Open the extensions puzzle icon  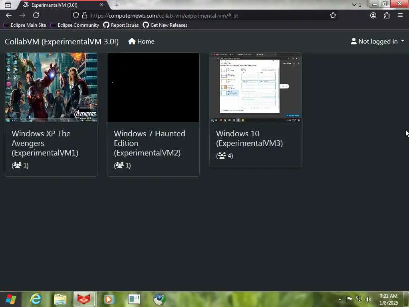(x=387, y=16)
